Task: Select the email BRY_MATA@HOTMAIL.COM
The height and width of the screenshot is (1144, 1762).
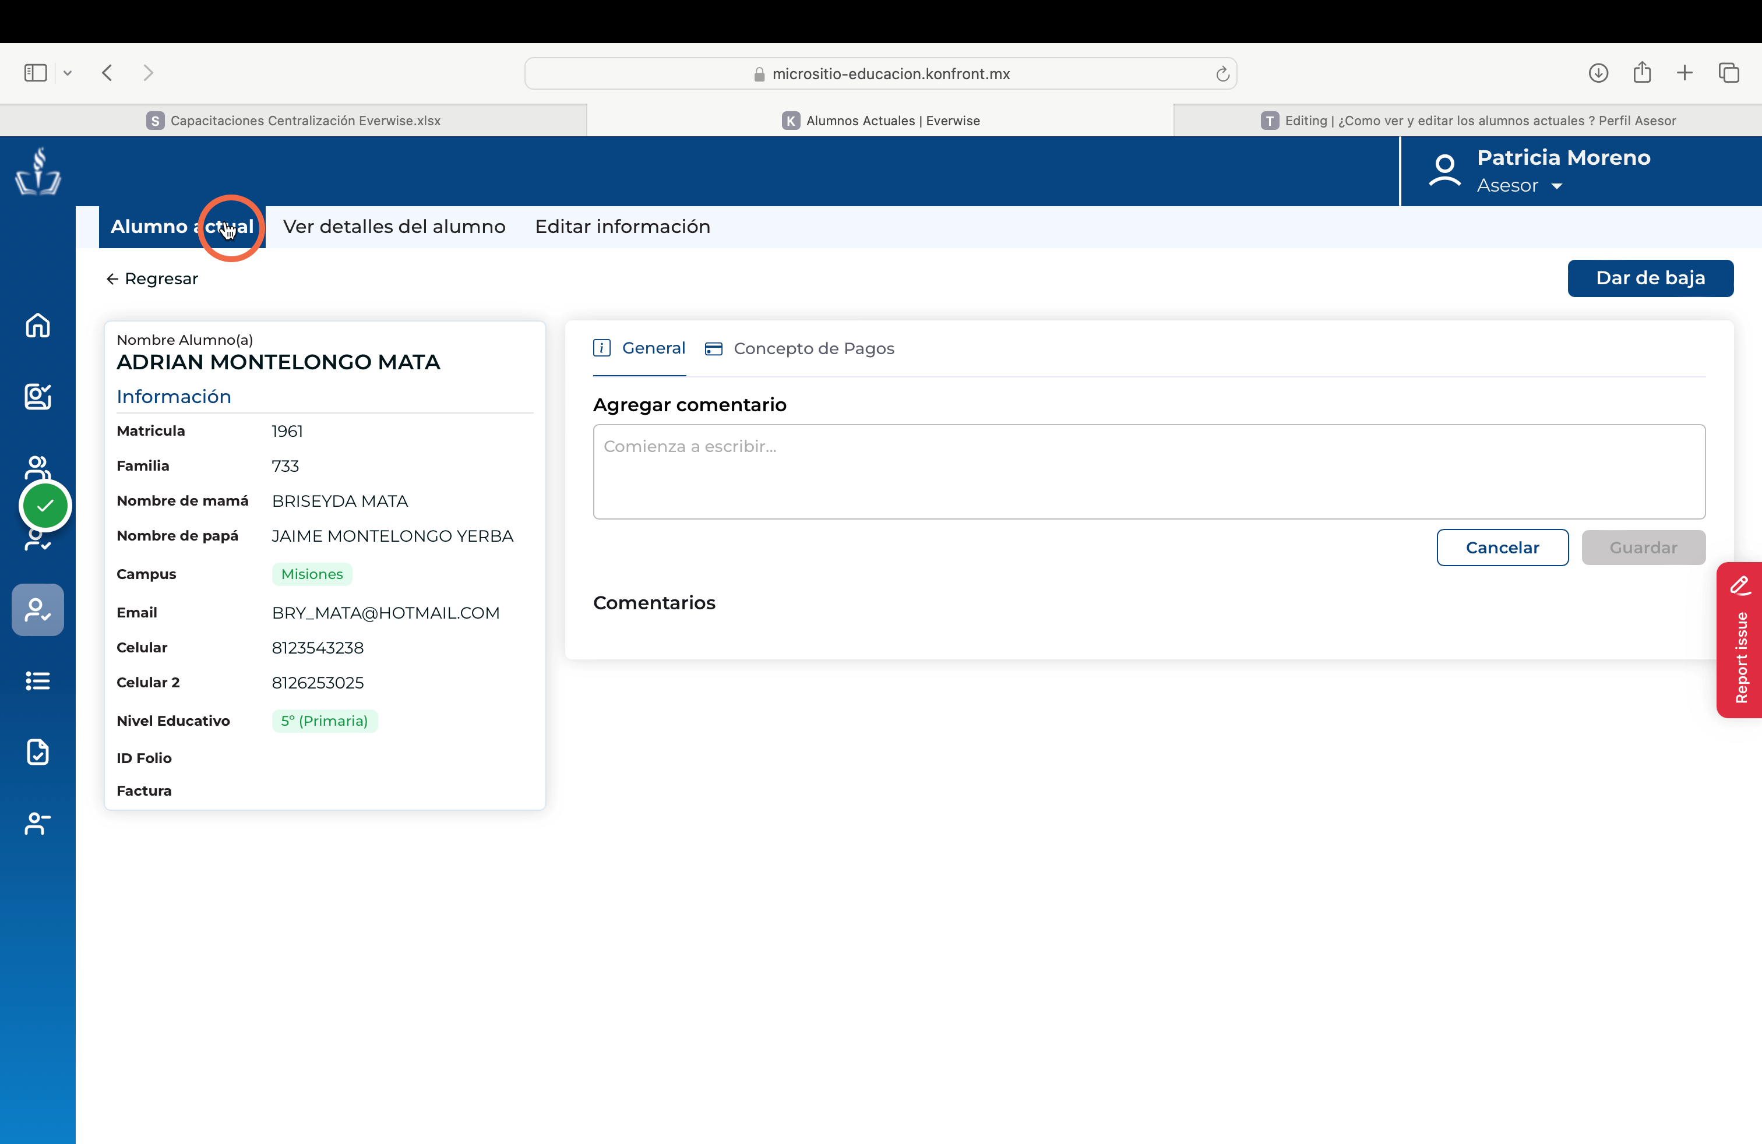Action: coord(386,613)
